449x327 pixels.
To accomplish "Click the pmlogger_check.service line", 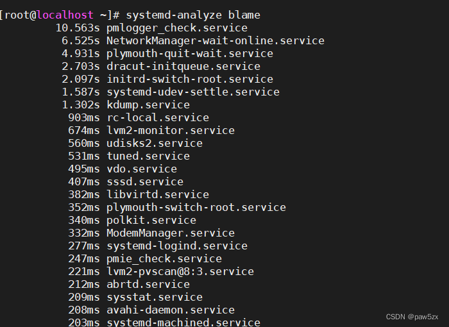I will click(x=176, y=28).
